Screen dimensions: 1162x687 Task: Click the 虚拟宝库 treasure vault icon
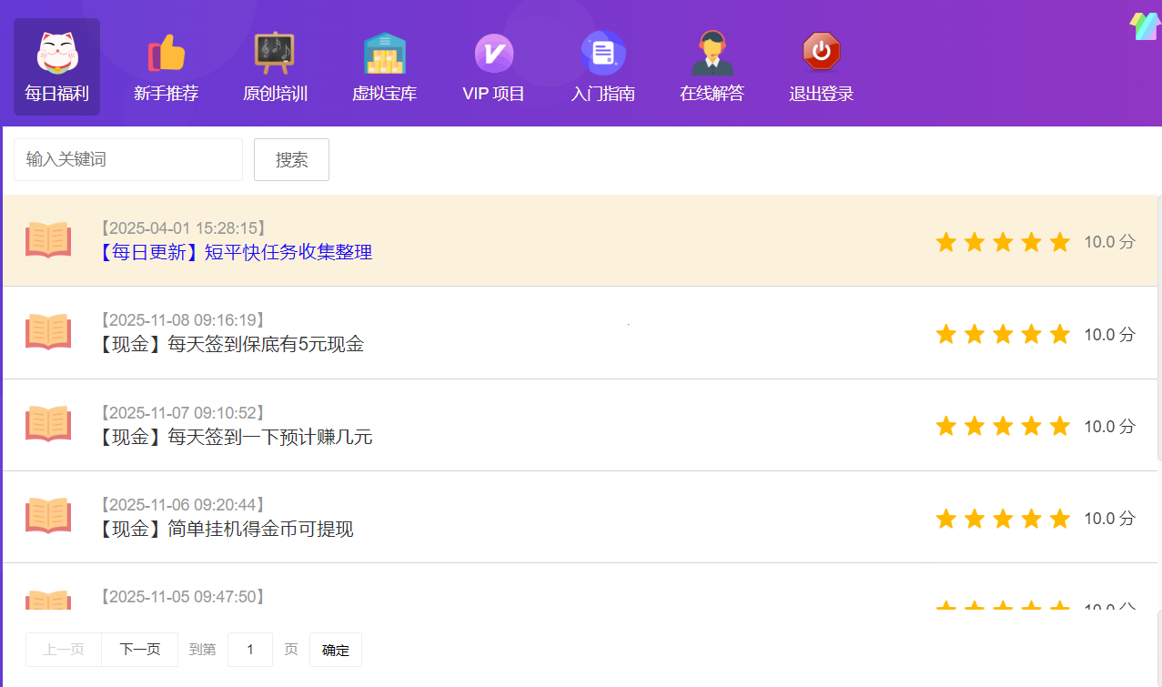(x=384, y=53)
